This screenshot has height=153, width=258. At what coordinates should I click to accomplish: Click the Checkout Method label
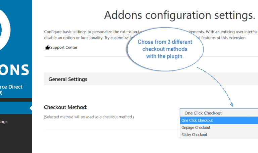click(66, 107)
